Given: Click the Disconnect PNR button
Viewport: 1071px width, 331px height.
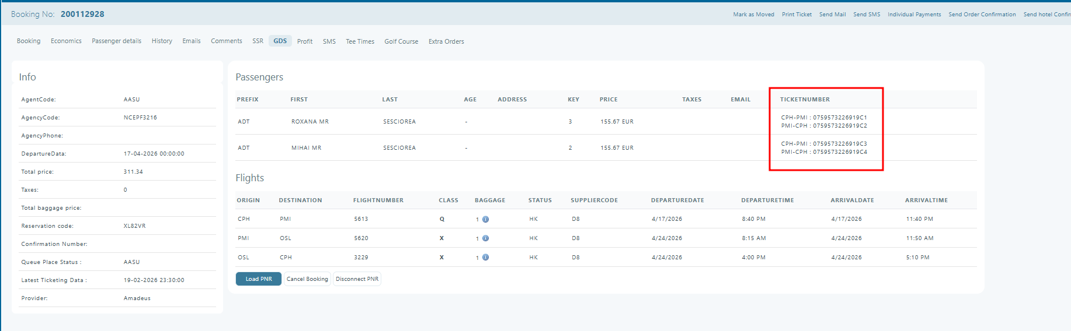Looking at the screenshot, I should [x=357, y=279].
